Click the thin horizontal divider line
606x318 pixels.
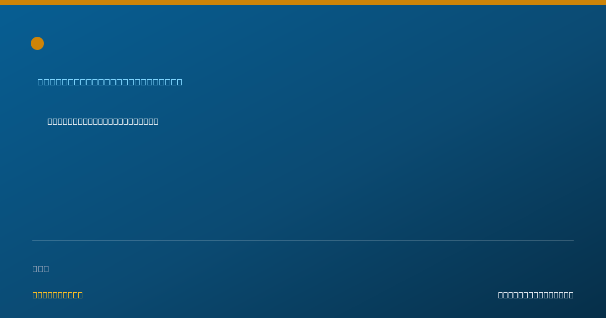(303, 240)
